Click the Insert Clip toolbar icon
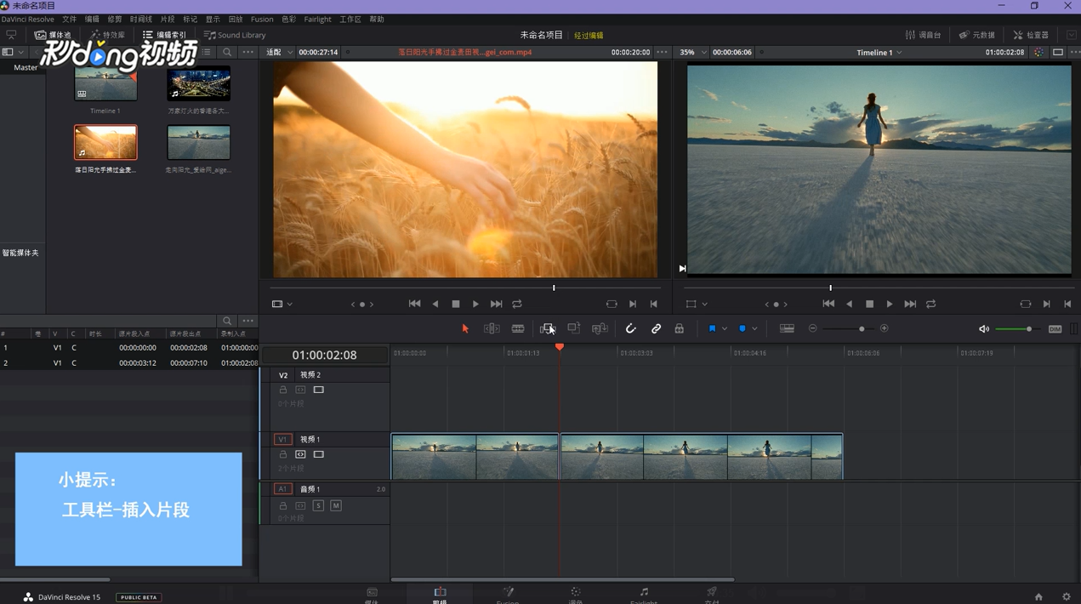Screen dimensions: 1081x604 (x=547, y=328)
